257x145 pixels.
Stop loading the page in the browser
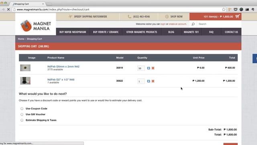click(x=8, y=10)
